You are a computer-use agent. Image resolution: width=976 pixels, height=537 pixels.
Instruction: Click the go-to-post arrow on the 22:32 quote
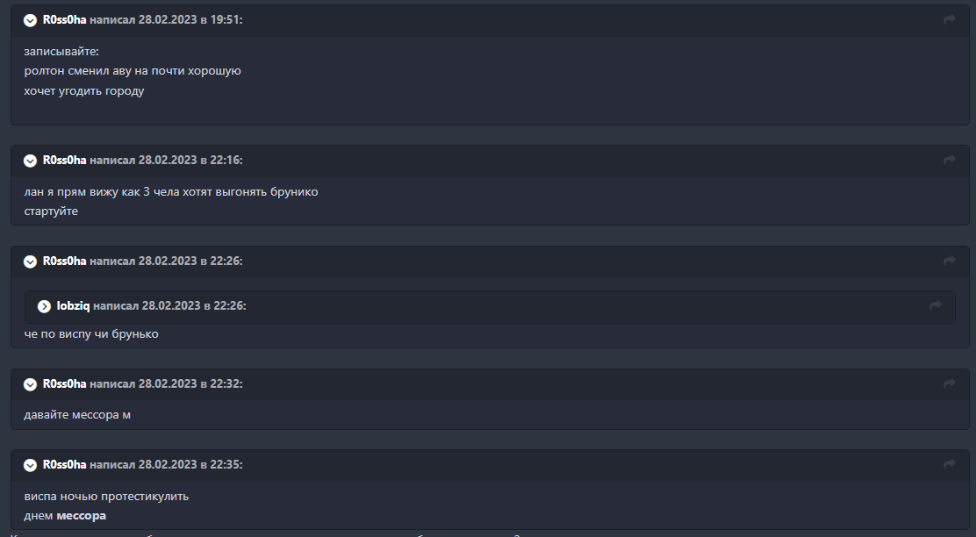(x=949, y=383)
